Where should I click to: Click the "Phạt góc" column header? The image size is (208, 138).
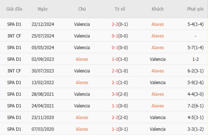pyautogui.click(x=195, y=9)
